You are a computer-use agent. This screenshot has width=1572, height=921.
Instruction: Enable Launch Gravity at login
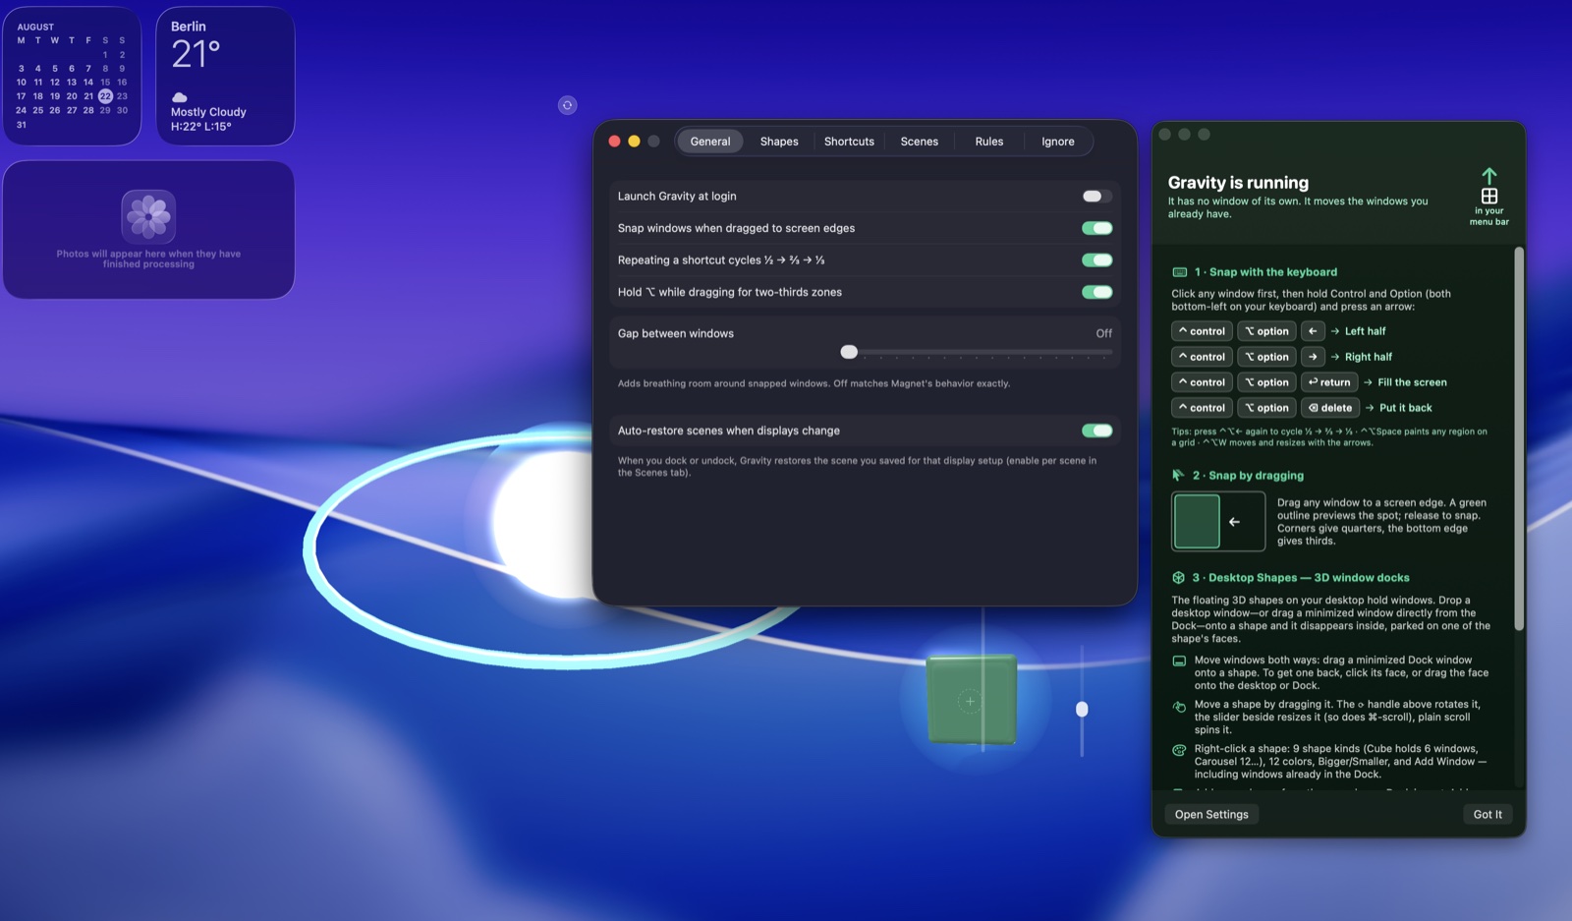pos(1096,197)
